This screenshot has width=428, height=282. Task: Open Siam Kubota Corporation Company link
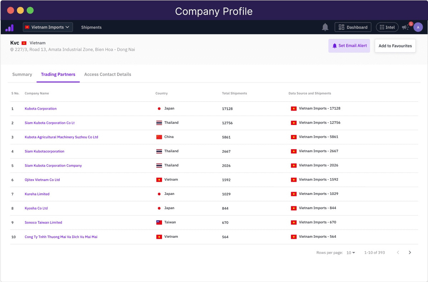[x=53, y=166]
